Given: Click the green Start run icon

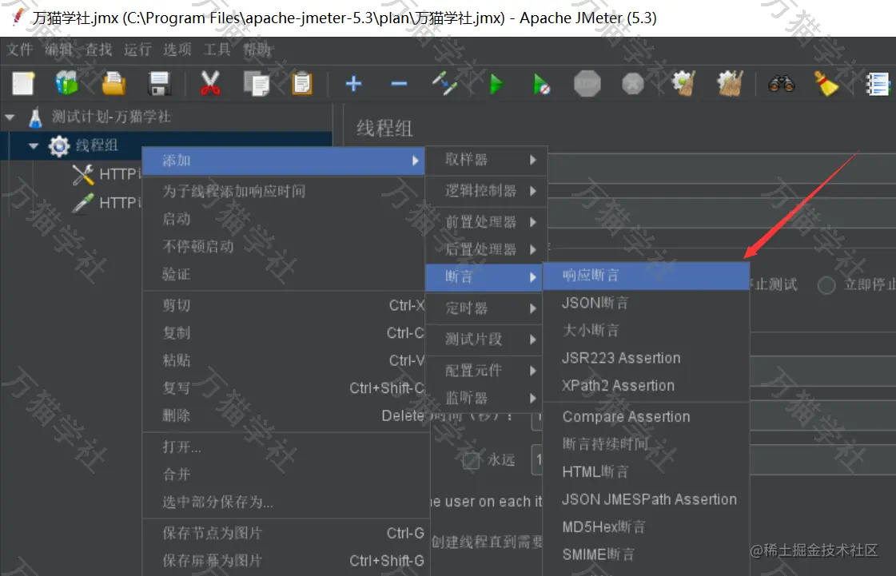Looking at the screenshot, I should click(x=496, y=84).
